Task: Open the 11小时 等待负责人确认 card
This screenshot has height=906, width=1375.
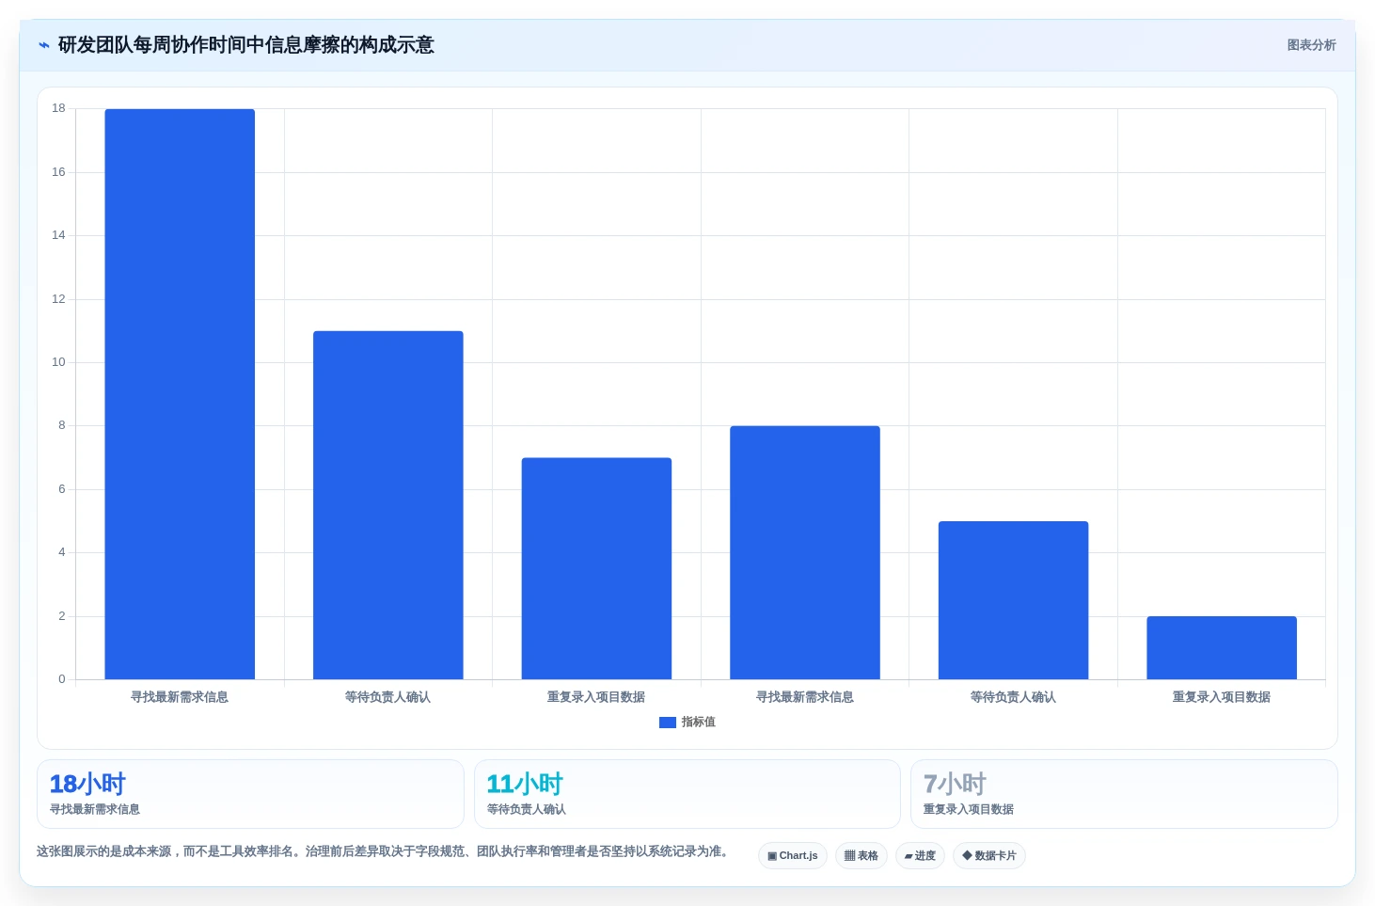Action: coord(687,794)
